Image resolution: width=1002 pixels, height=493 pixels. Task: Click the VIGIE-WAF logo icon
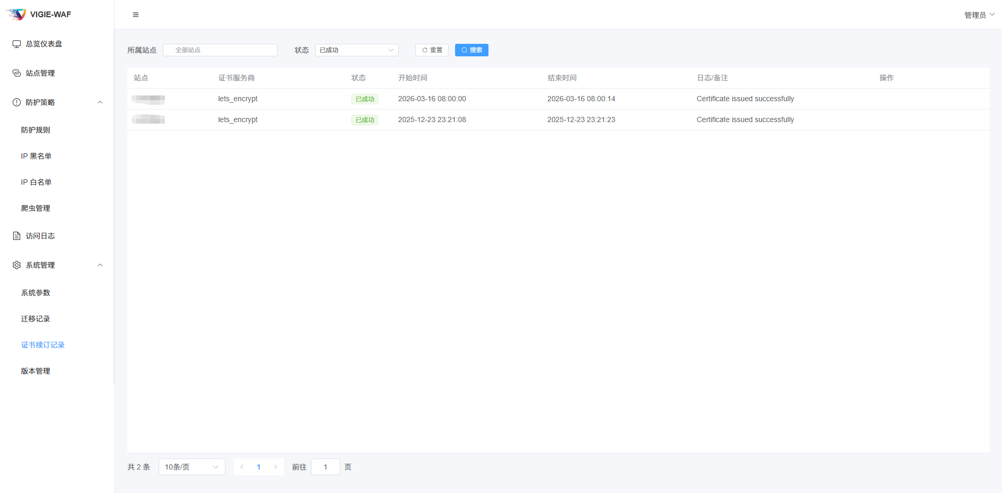[x=16, y=14]
